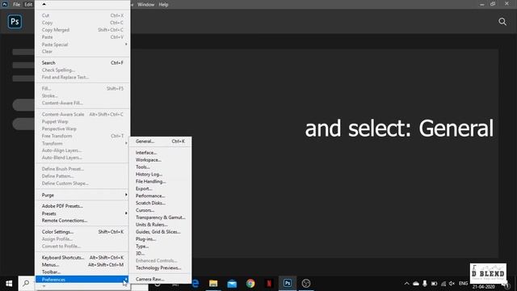Expand the Purge submenu
Screen dimensions: 517x291
[x=82, y=195]
